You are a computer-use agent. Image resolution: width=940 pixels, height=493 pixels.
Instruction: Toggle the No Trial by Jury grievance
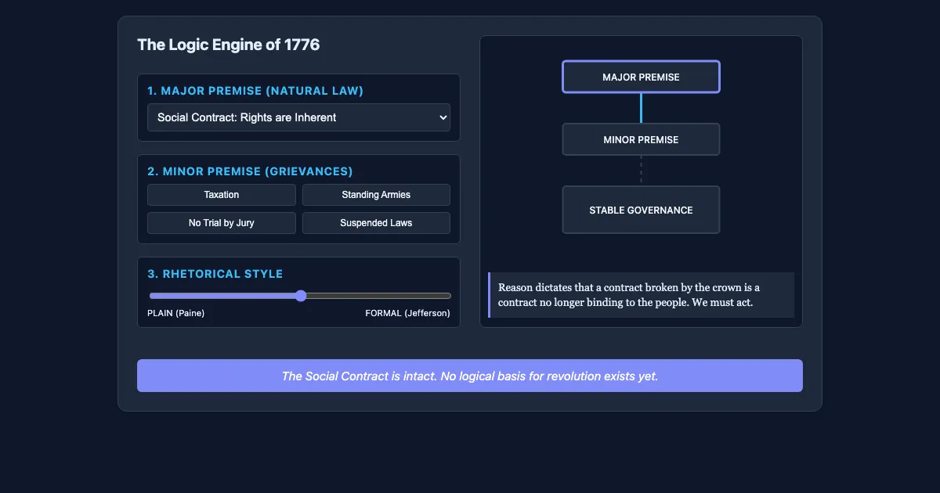click(x=222, y=223)
